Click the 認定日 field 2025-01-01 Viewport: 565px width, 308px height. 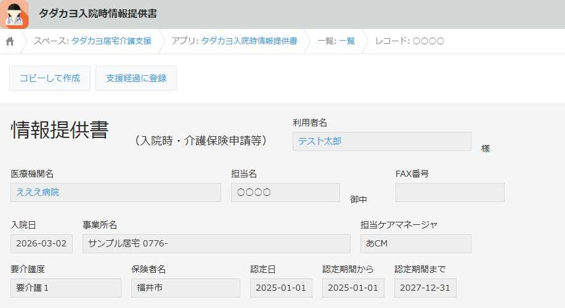[281, 288]
